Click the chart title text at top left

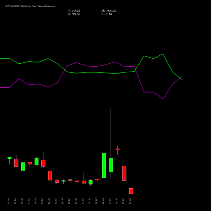[x=30, y=6]
